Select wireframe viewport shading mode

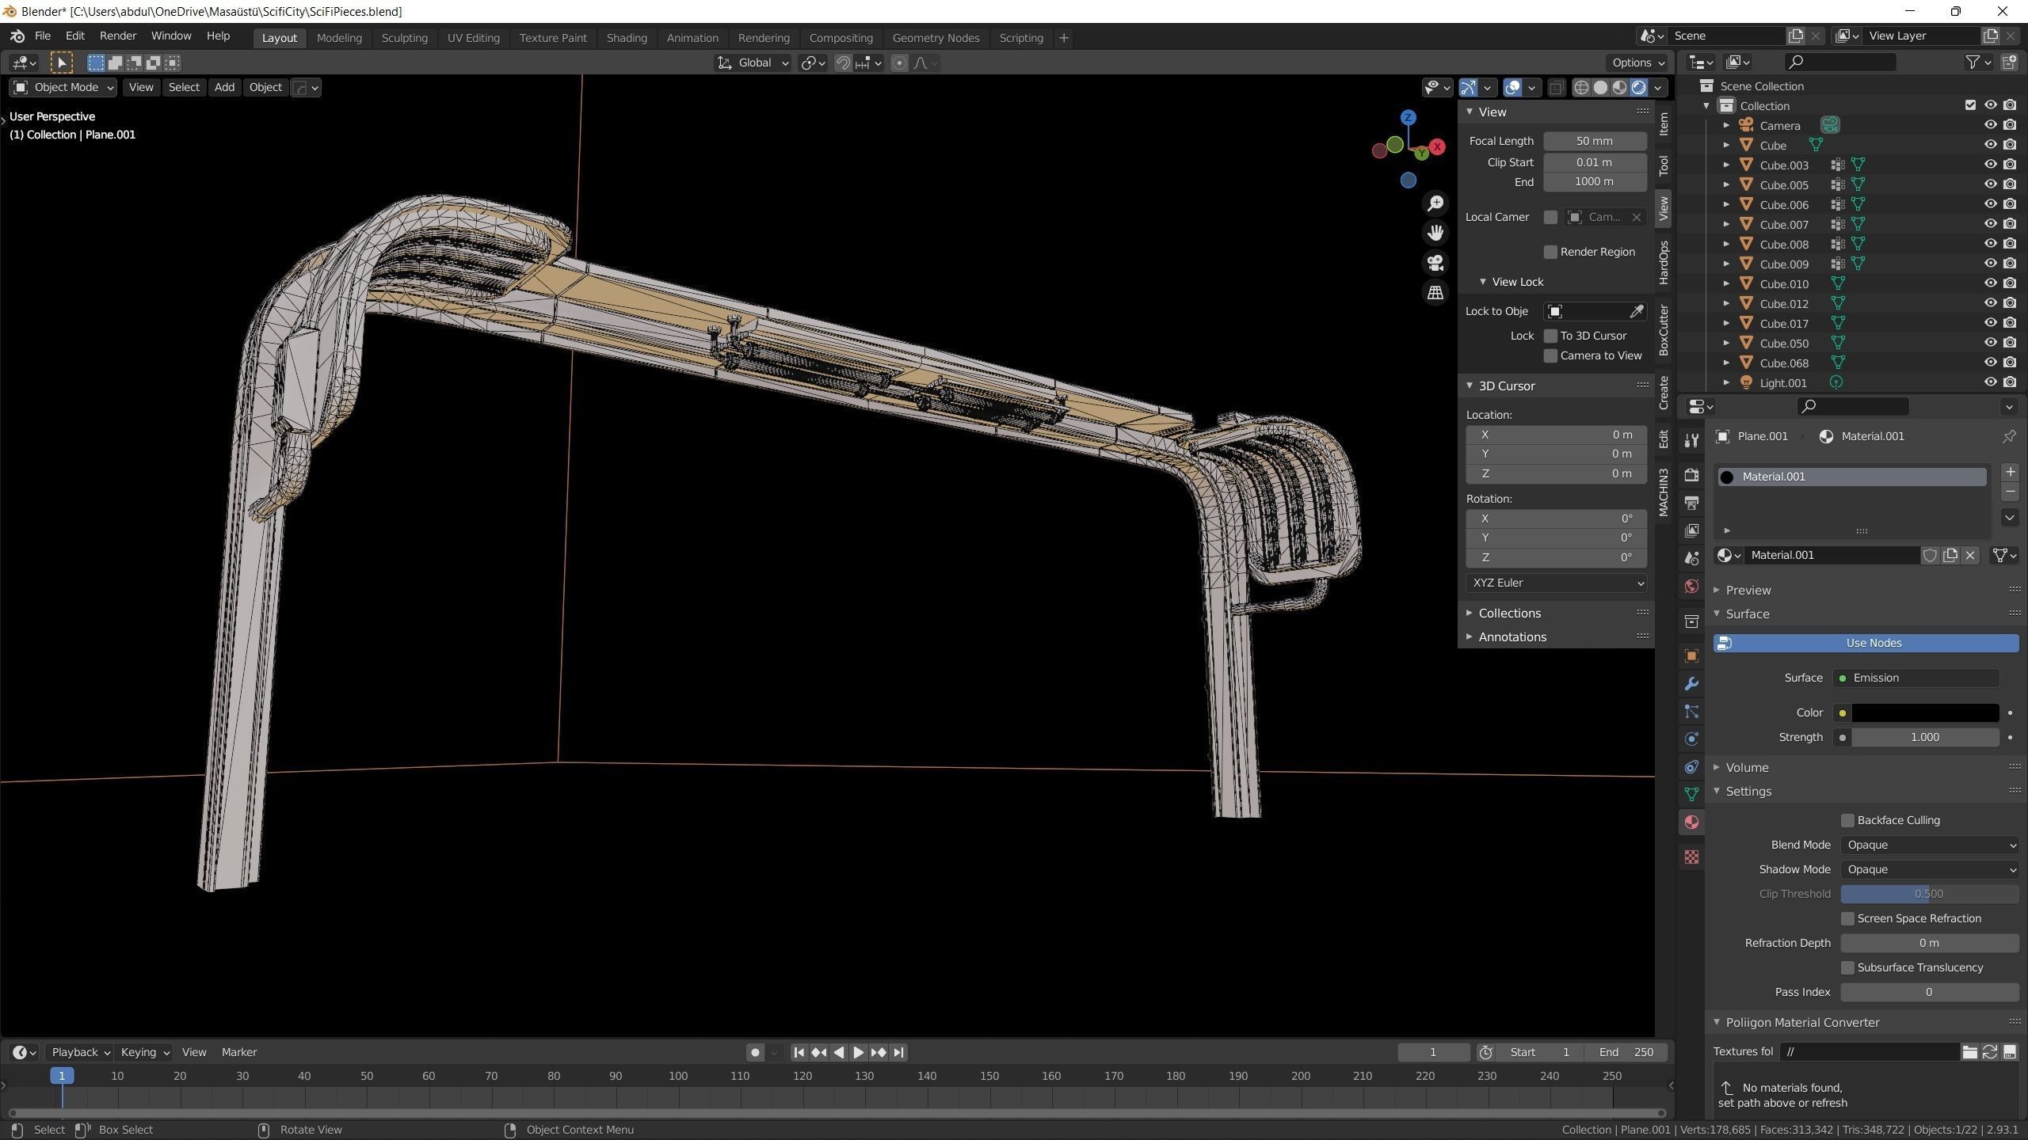tap(1581, 87)
